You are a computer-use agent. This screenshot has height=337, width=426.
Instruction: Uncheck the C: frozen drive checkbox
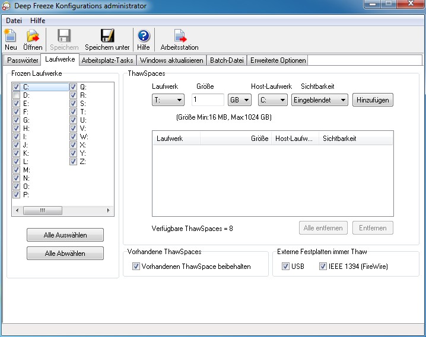pos(16,86)
